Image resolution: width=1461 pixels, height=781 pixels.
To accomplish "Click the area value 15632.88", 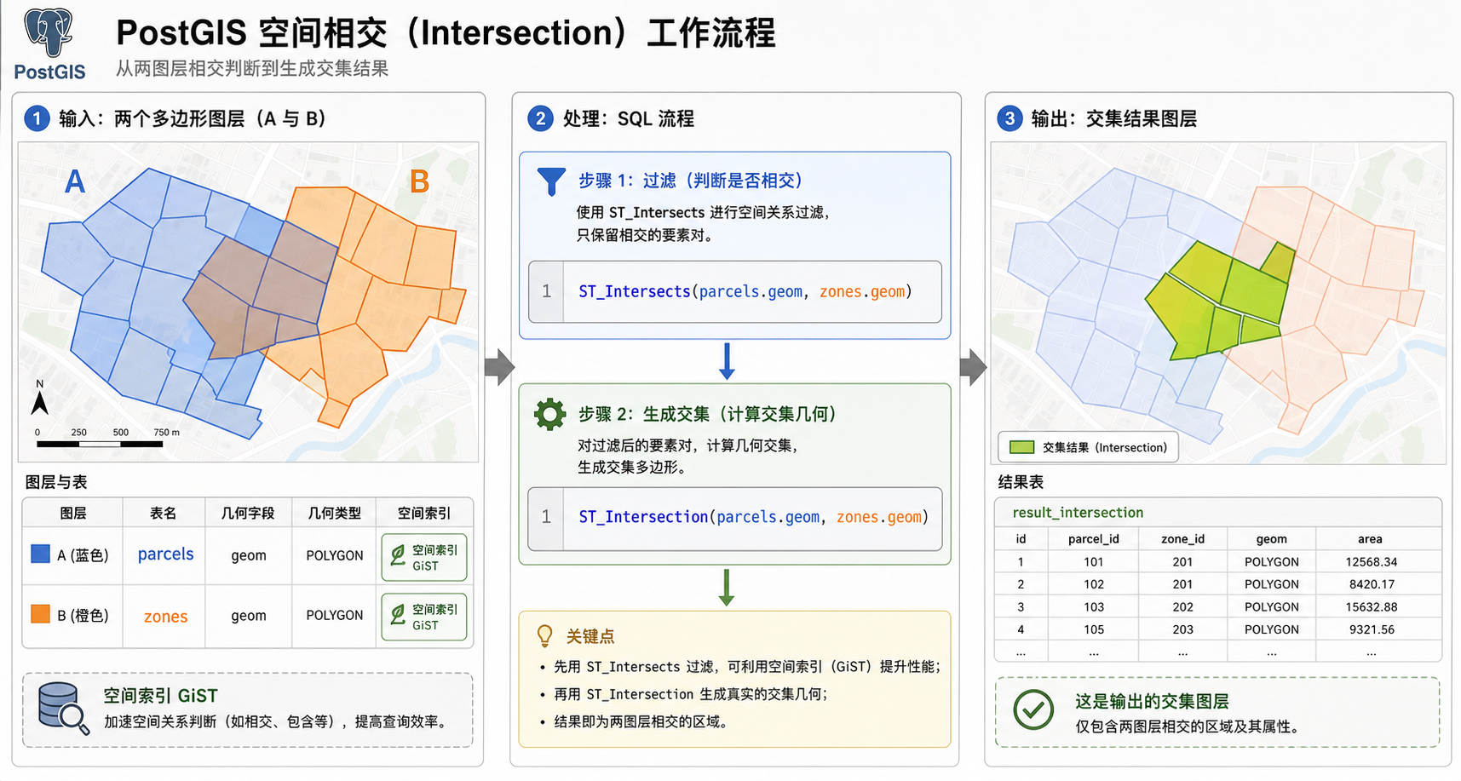I will coord(1372,607).
